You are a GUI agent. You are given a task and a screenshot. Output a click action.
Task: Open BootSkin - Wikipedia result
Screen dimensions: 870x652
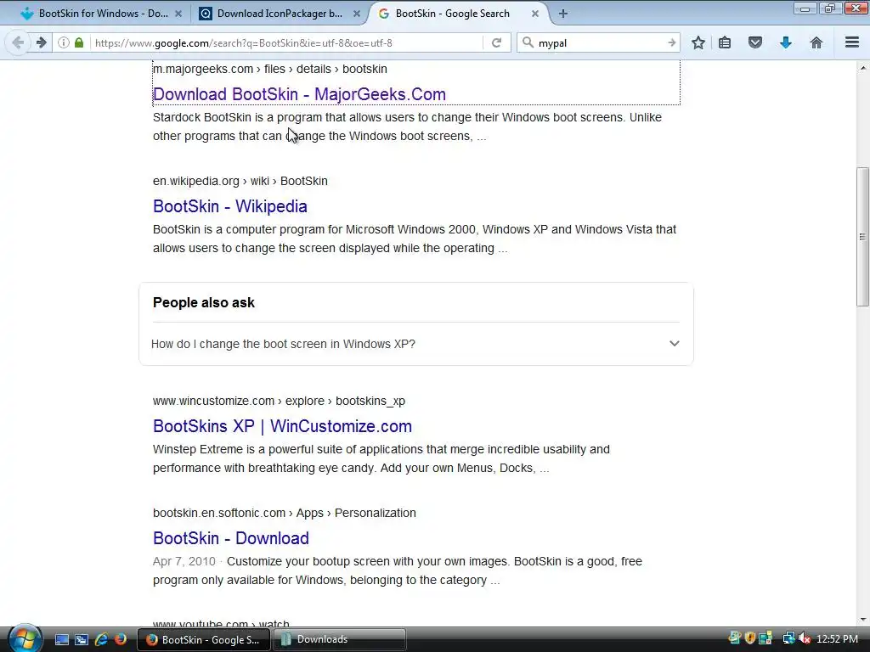[x=229, y=206]
